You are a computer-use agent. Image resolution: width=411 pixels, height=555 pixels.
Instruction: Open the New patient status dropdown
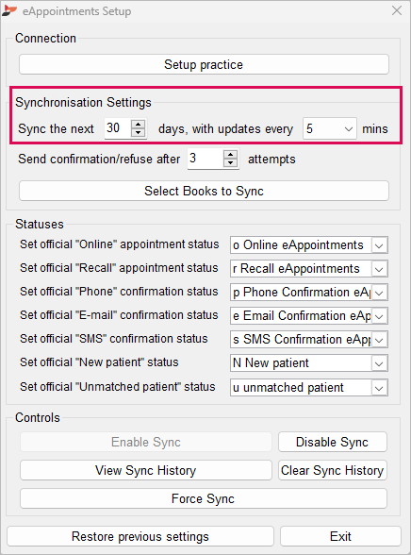pyautogui.click(x=379, y=363)
